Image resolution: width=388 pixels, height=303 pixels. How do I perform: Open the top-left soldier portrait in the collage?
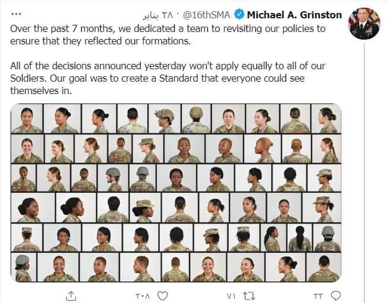coord(27,118)
